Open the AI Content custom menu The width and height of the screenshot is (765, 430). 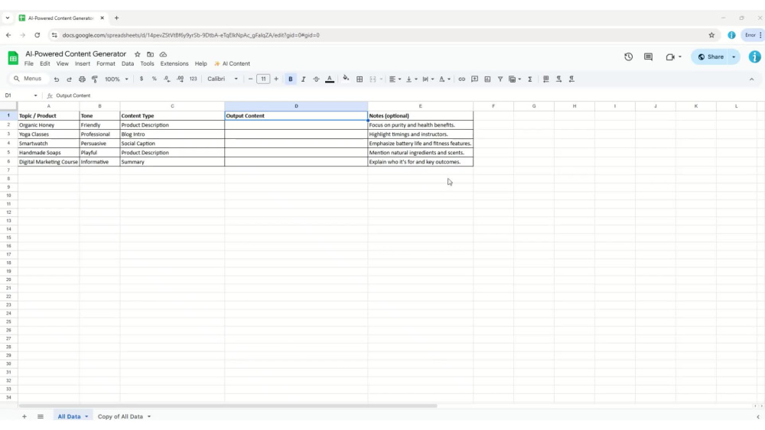pyautogui.click(x=233, y=64)
